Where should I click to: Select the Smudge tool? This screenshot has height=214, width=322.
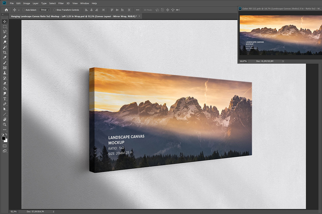tap(5, 94)
